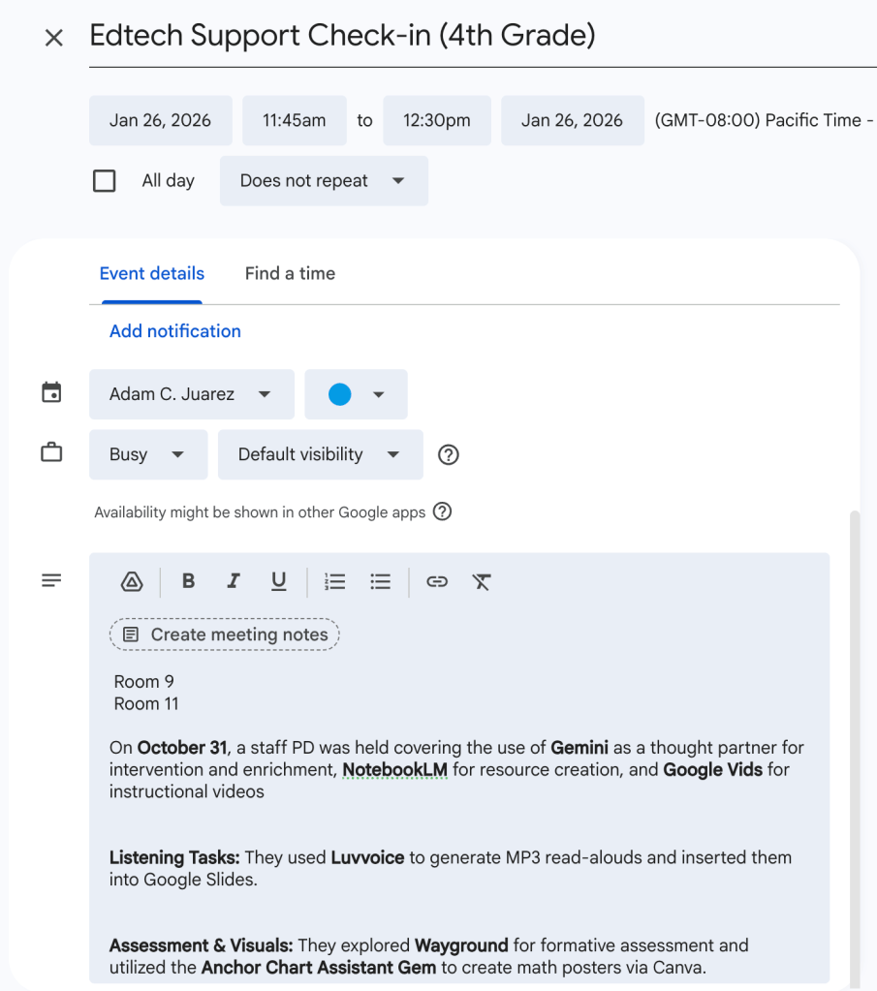Screen dimensions: 877x991
Task: Open visibility help question mark icon
Action: point(448,454)
